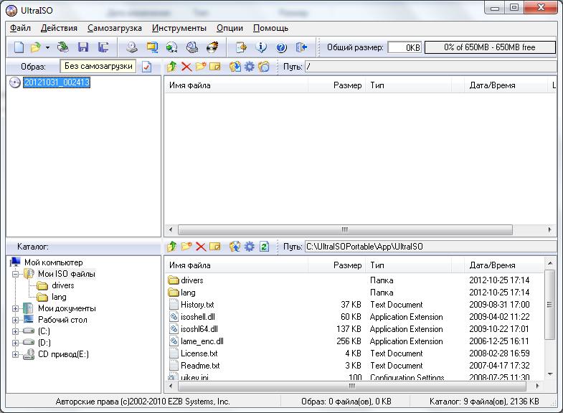563x413 pixels.
Task: Click the add files page-with-star icon
Action: click(x=241, y=47)
